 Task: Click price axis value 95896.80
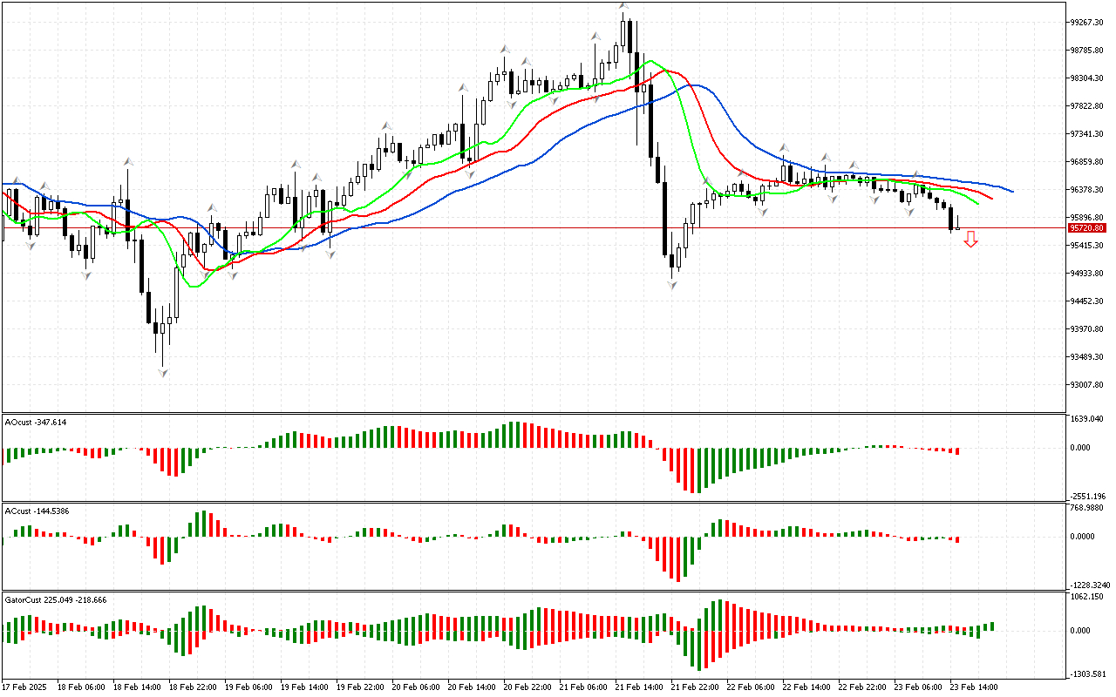1087,218
